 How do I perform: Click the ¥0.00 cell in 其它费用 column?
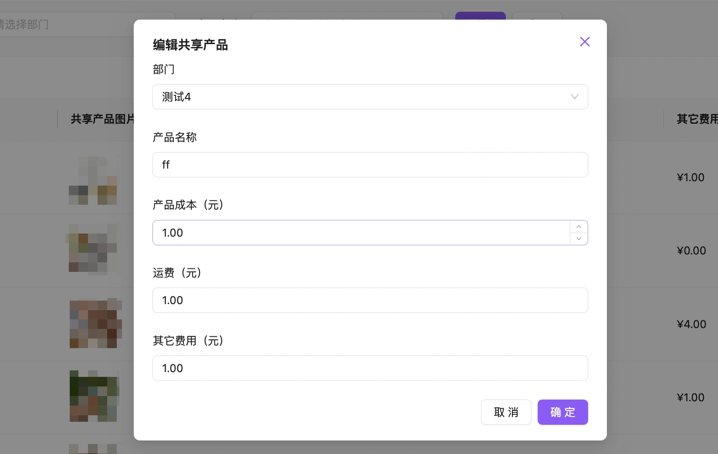[691, 251]
